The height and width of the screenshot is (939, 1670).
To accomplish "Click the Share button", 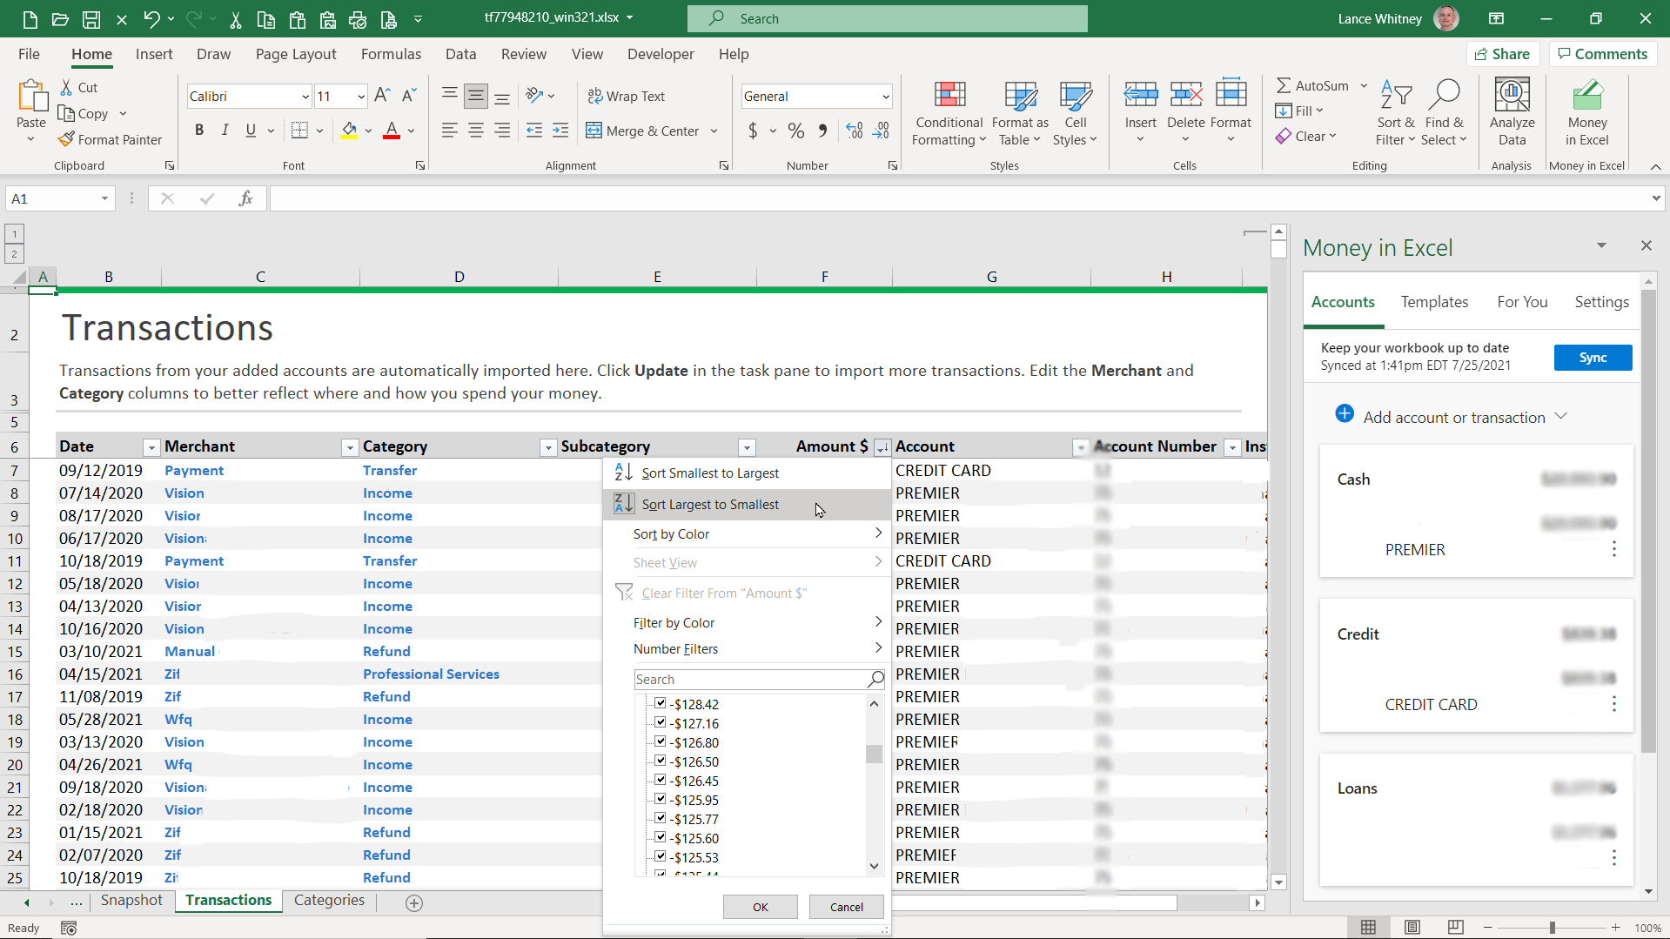I will coord(1503,54).
